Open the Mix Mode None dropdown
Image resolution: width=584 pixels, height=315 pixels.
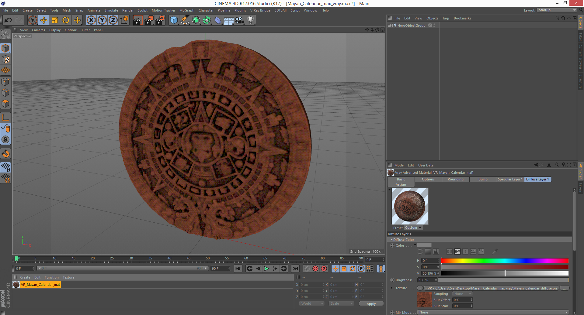tap(493, 312)
